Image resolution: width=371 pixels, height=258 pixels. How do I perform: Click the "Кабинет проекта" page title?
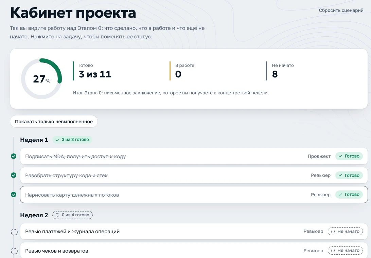[73, 13]
